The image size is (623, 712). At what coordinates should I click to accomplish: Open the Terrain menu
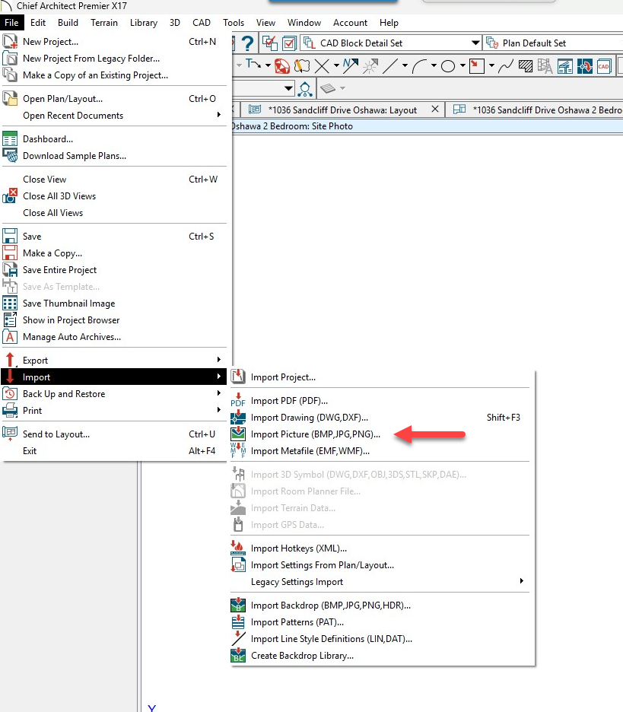[104, 23]
